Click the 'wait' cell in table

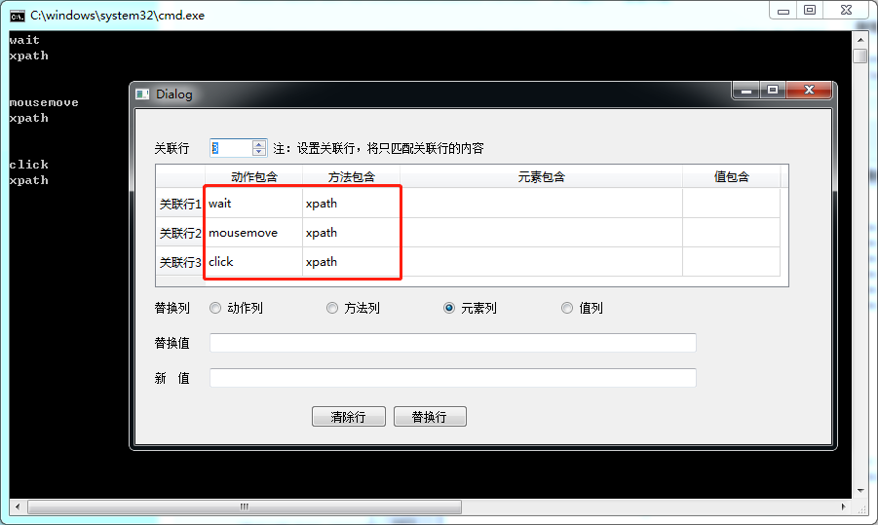coord(254,204)
